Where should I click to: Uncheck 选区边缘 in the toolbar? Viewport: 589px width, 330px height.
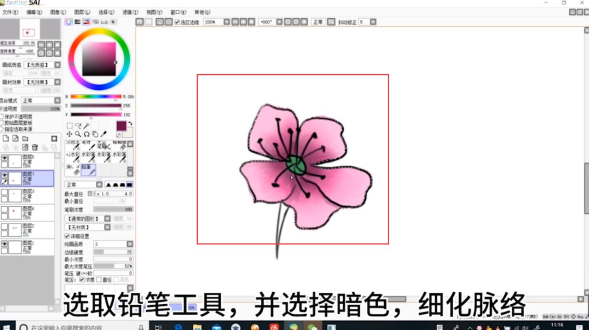click(177, 22)
